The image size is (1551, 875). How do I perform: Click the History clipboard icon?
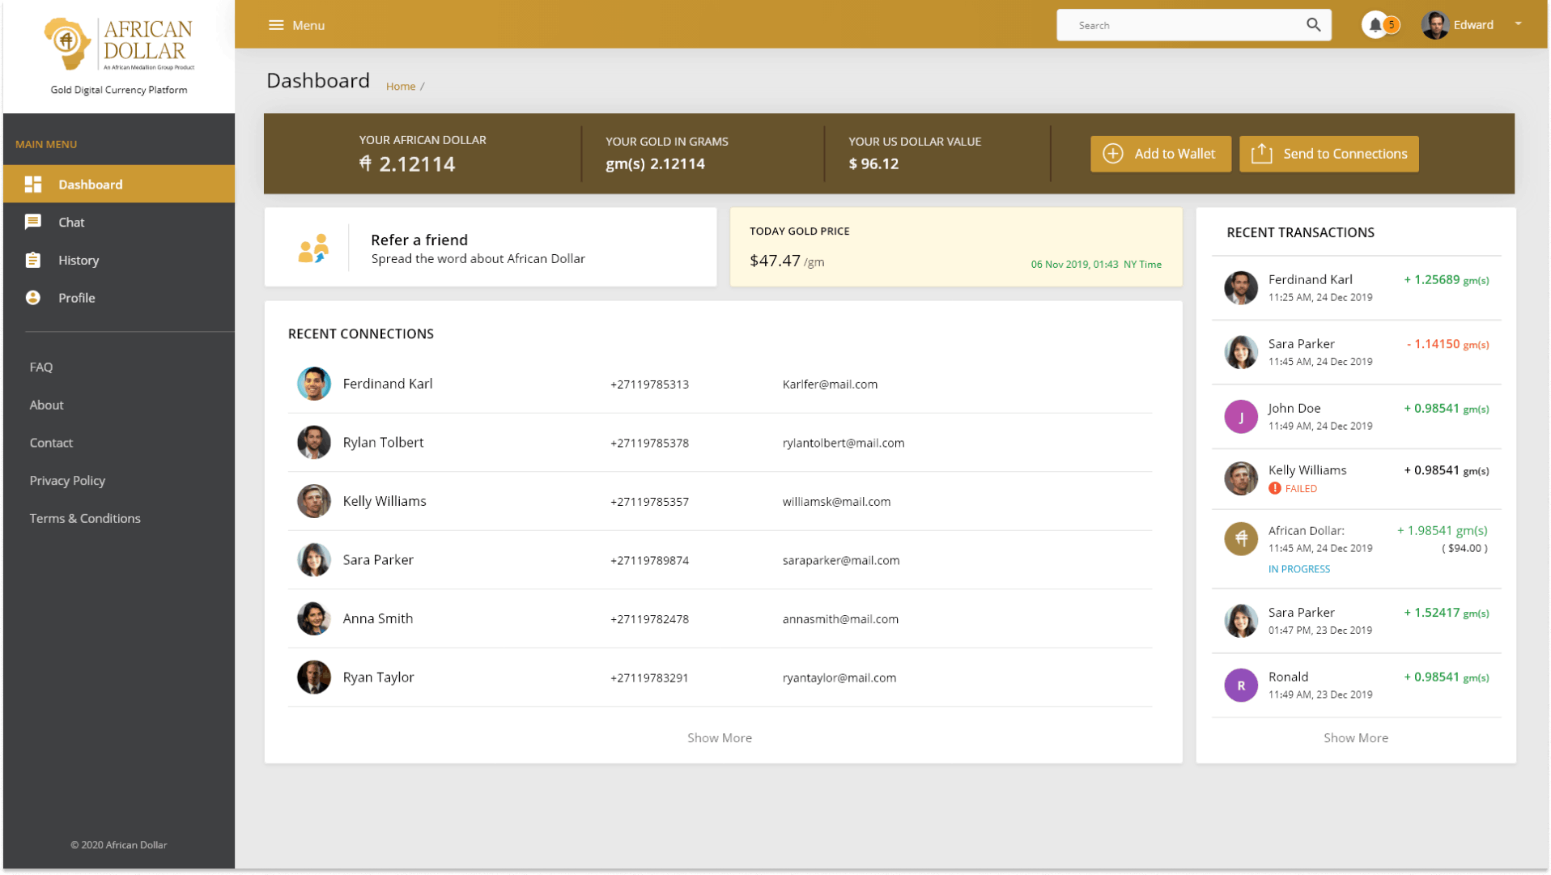coord(33,260)
